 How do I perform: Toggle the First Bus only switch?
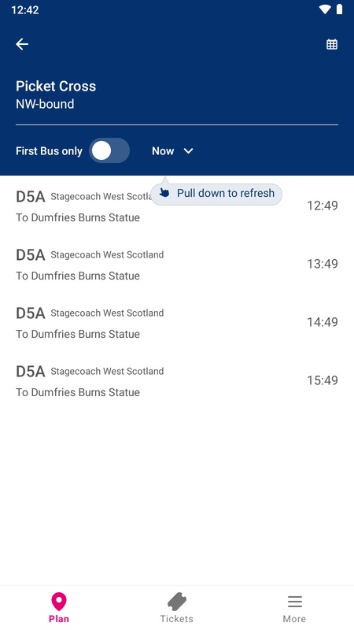(x=109, y=151)
